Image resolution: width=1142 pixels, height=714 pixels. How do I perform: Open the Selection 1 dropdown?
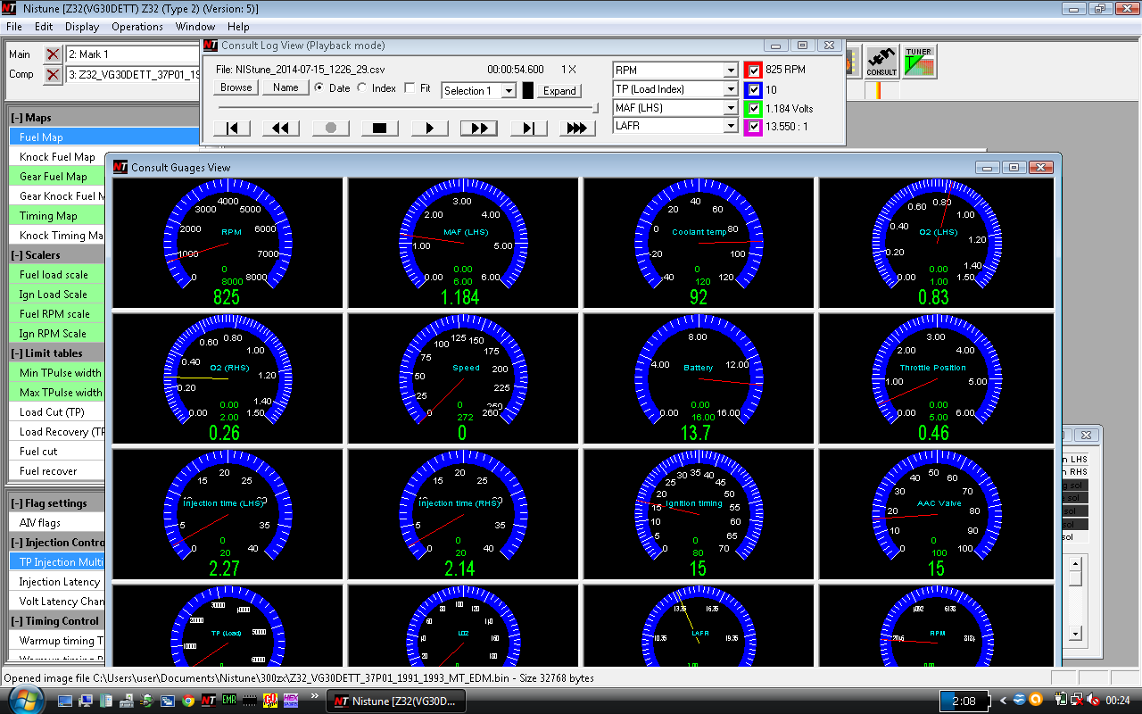pyautogui.click(x=508, y=91)
